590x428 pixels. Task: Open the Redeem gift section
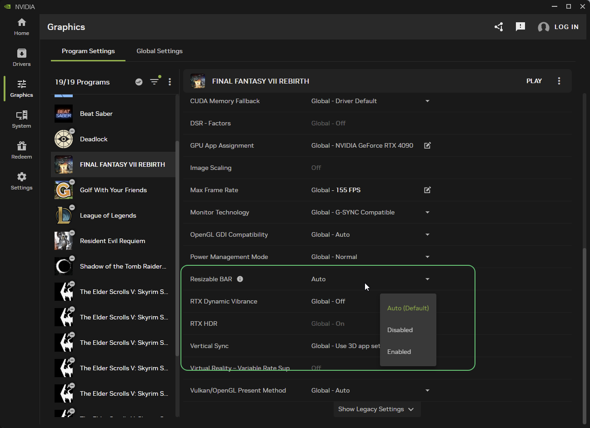pos(21,150)
